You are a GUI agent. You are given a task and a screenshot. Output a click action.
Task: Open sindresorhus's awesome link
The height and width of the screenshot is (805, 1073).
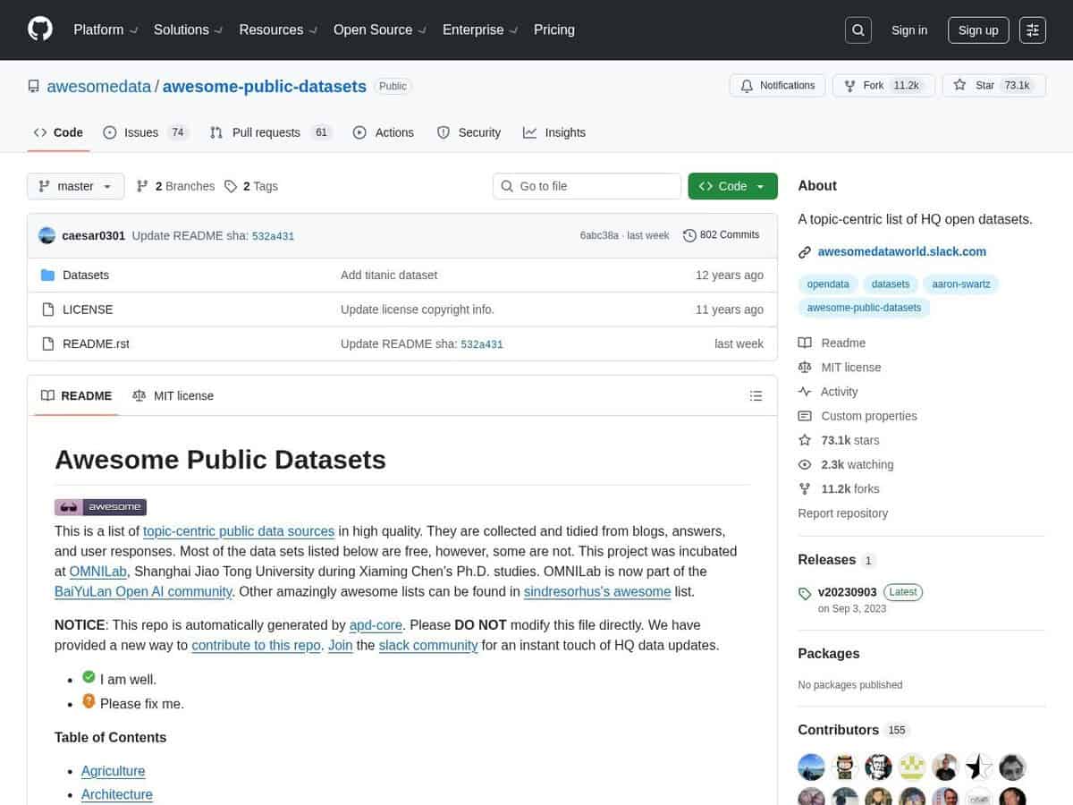click(597, 592)
